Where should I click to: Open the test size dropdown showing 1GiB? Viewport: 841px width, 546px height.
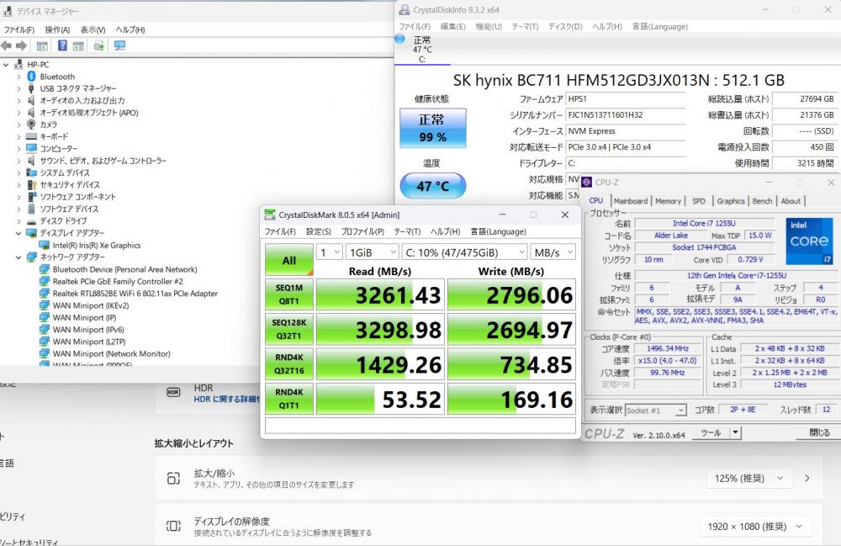coord(373,252)
